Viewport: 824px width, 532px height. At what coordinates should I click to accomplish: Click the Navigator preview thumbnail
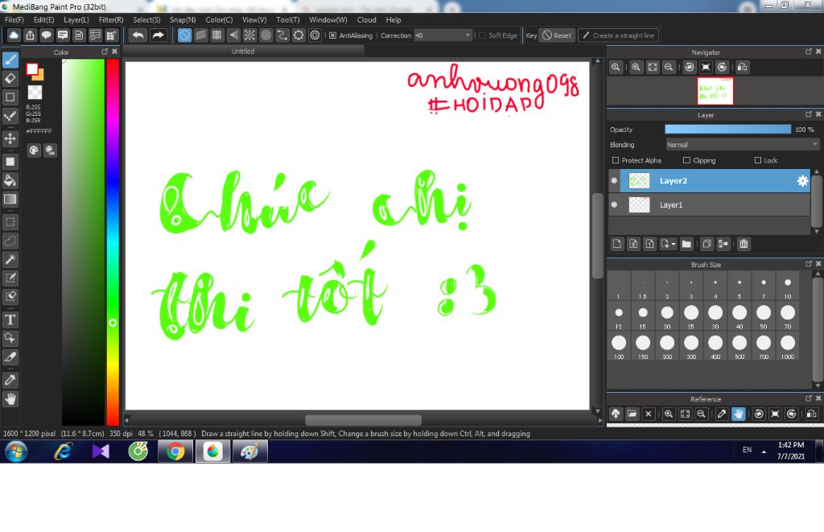tap(715, 91)
